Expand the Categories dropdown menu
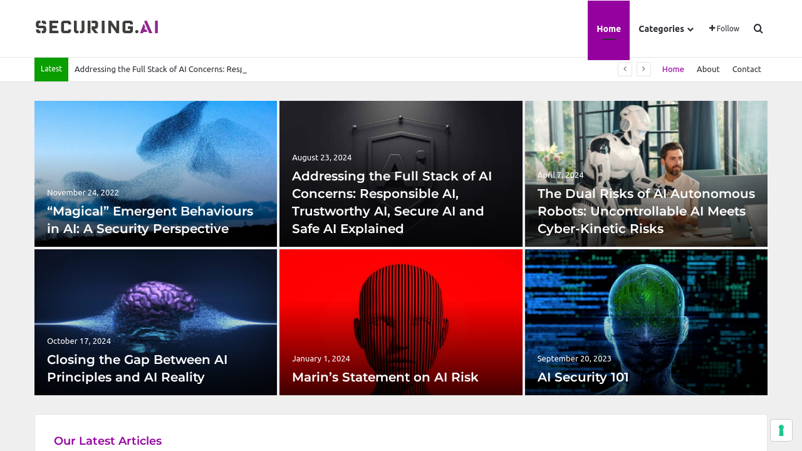 [665, 29]
